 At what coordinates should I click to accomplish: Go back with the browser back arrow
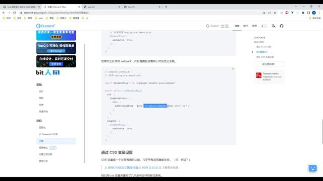pos(4,13)
